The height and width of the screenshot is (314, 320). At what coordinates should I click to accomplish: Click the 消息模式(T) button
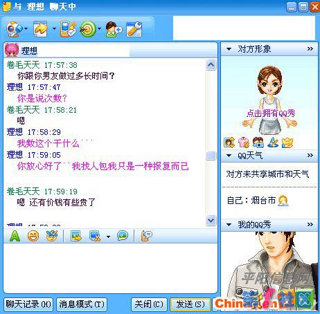tap(82, 304)
